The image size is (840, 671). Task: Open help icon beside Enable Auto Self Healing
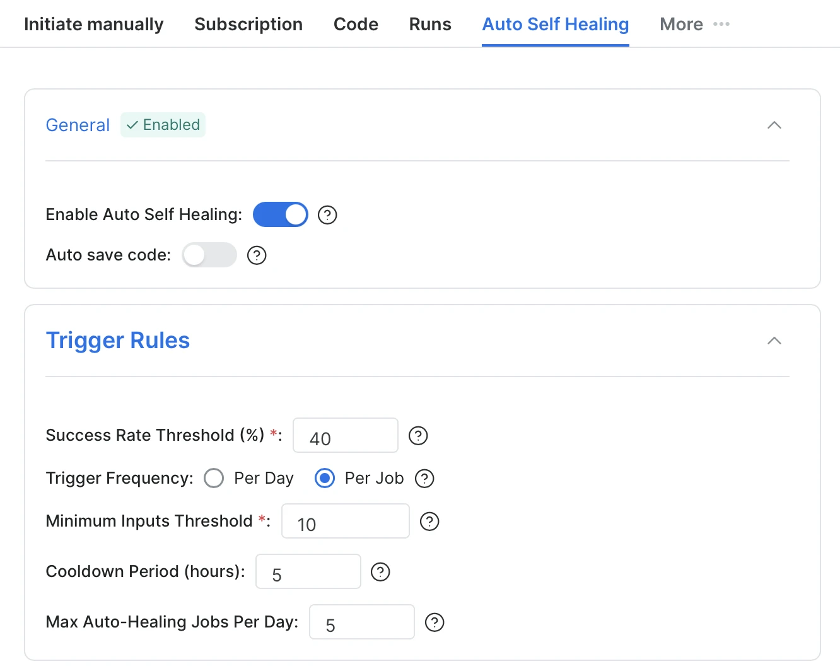tap(327, 215)
